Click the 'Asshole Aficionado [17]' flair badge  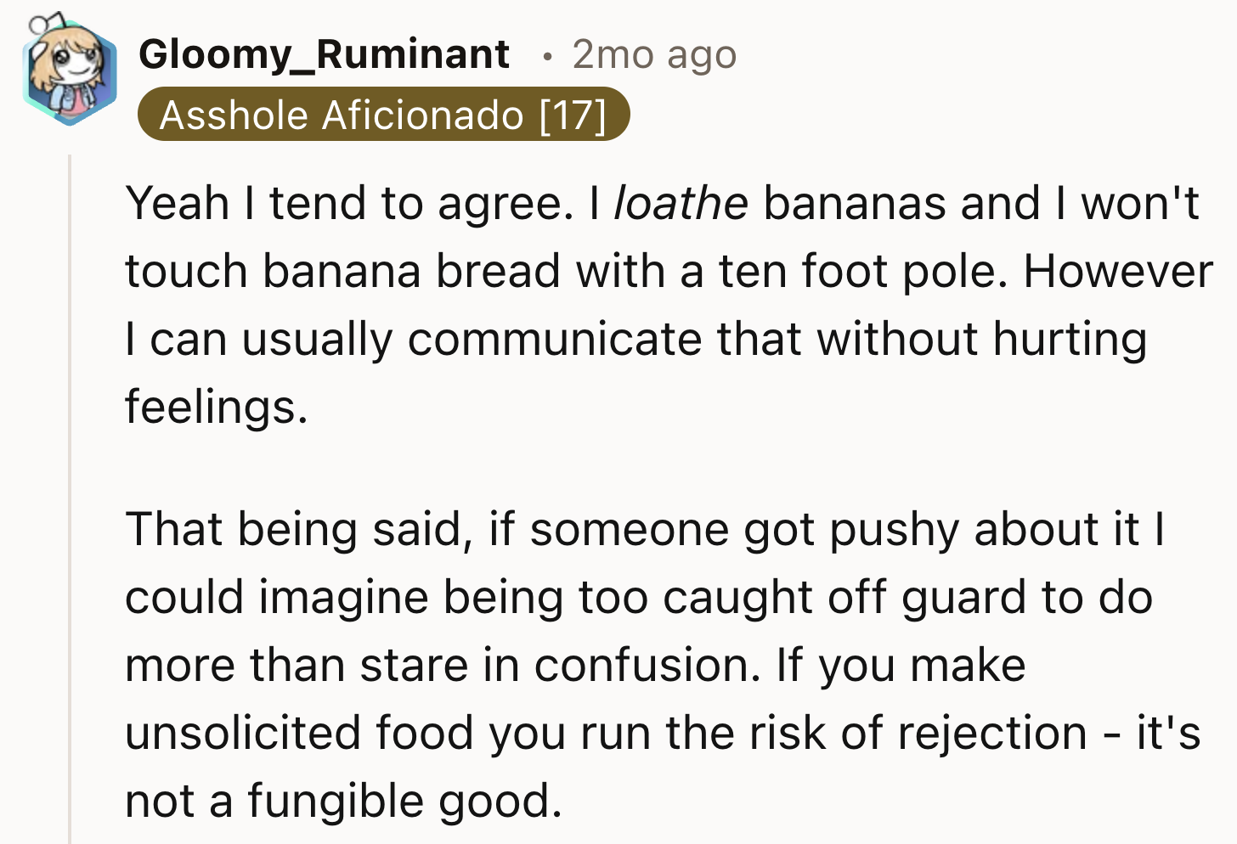tap(383, 115)
